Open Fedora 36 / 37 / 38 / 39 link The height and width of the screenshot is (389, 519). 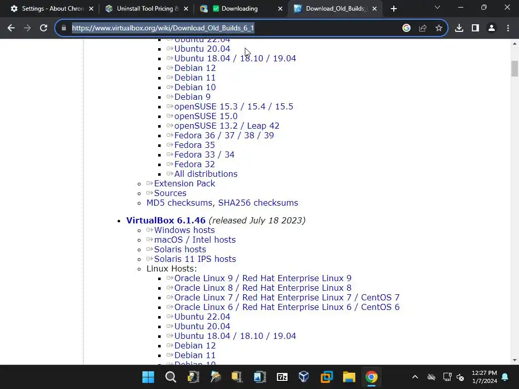tap(224, 136)
